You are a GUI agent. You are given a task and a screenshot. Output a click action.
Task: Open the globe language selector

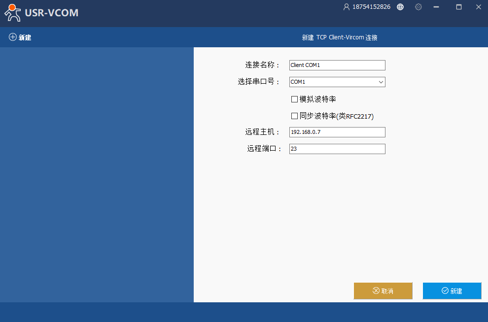pyautogui.click(x=400, y=7)
